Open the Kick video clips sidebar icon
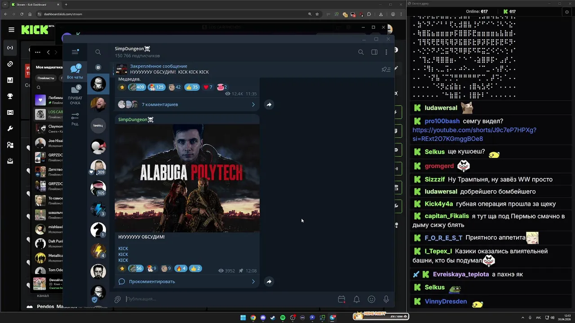575x323 pixels. pos(10,112)
